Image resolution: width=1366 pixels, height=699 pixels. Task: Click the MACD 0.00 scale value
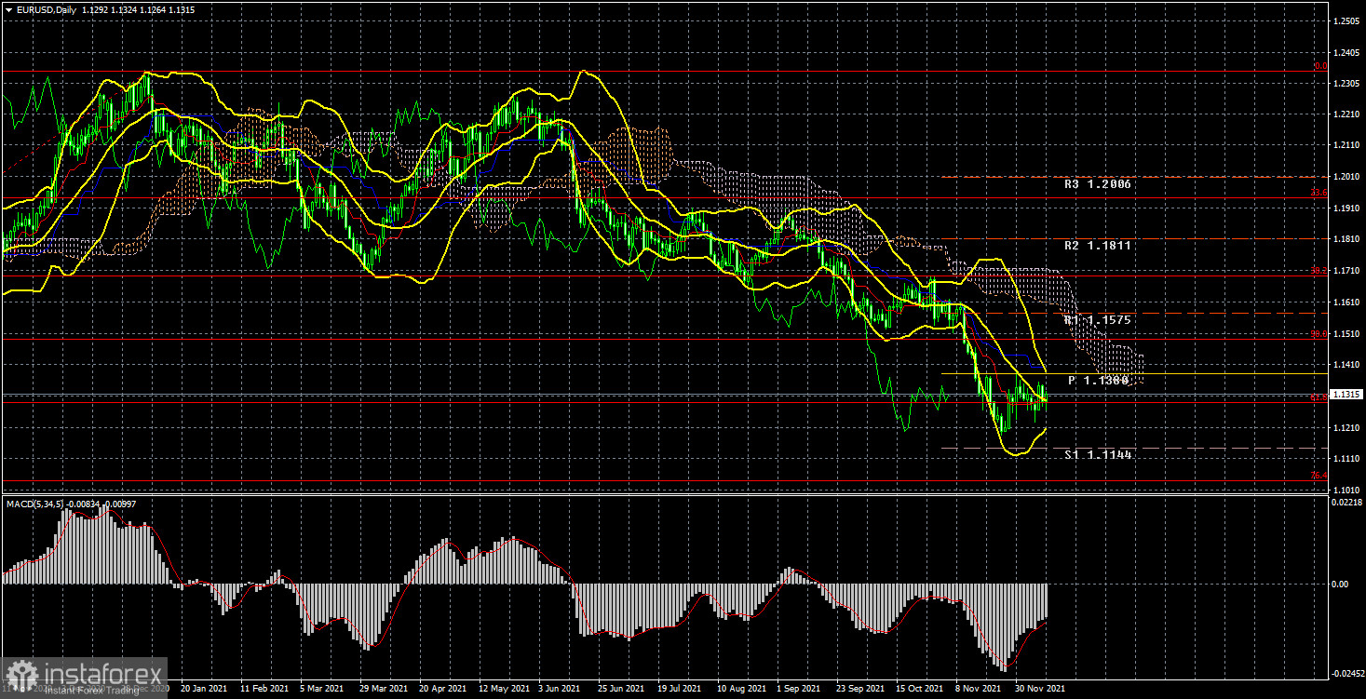tap(1341, 585)
